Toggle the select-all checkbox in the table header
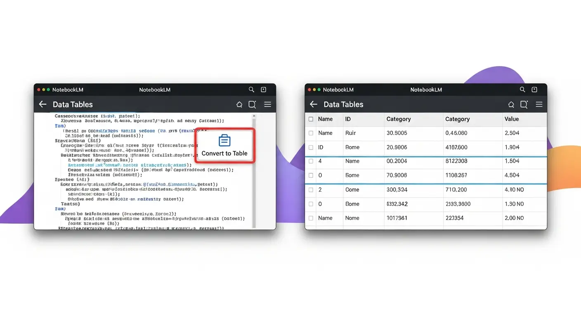Viewport: 581px width, 317px height. (311, 119)
